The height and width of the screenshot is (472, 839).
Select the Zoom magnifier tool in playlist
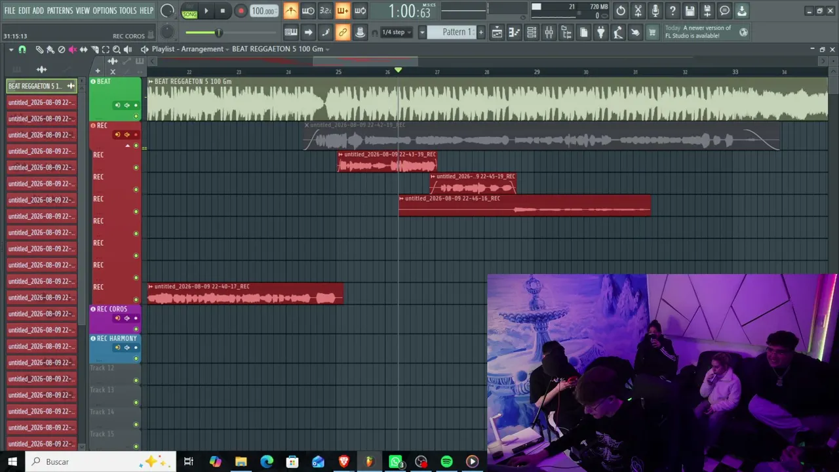pyautogui.click(x=117, y=49)
